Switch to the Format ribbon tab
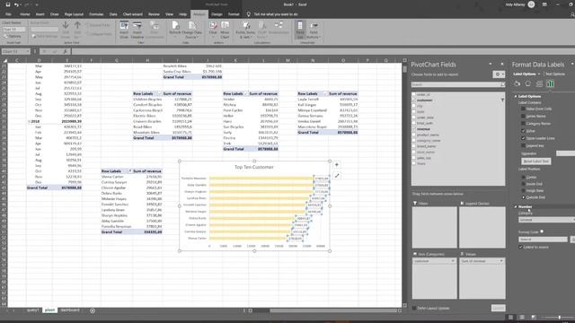 234,14
